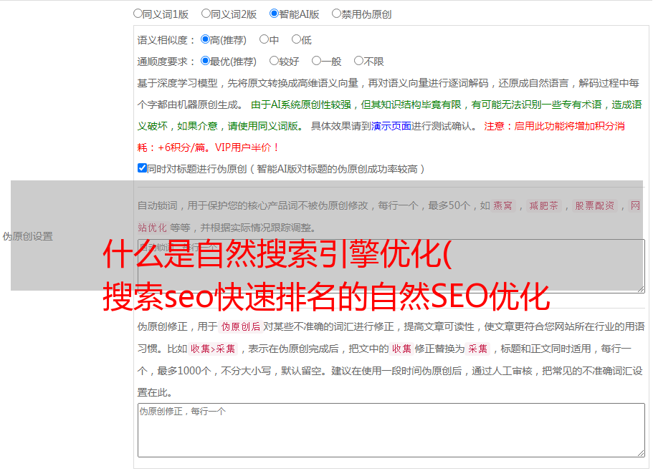Click the 伪原创设置 label
Image resolution: width=653 pixels, height=471 pixels.
pos(28,236)
